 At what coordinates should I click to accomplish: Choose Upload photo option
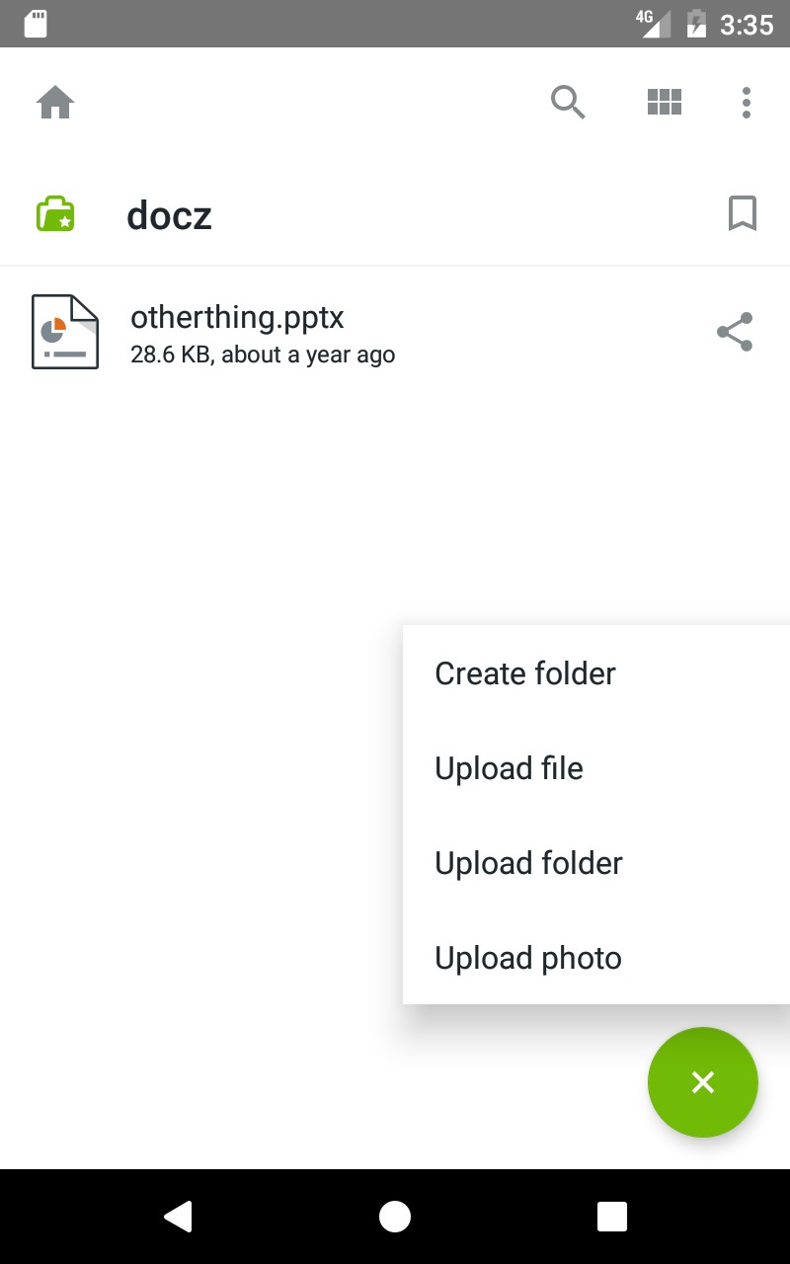(x=528, y=958)
